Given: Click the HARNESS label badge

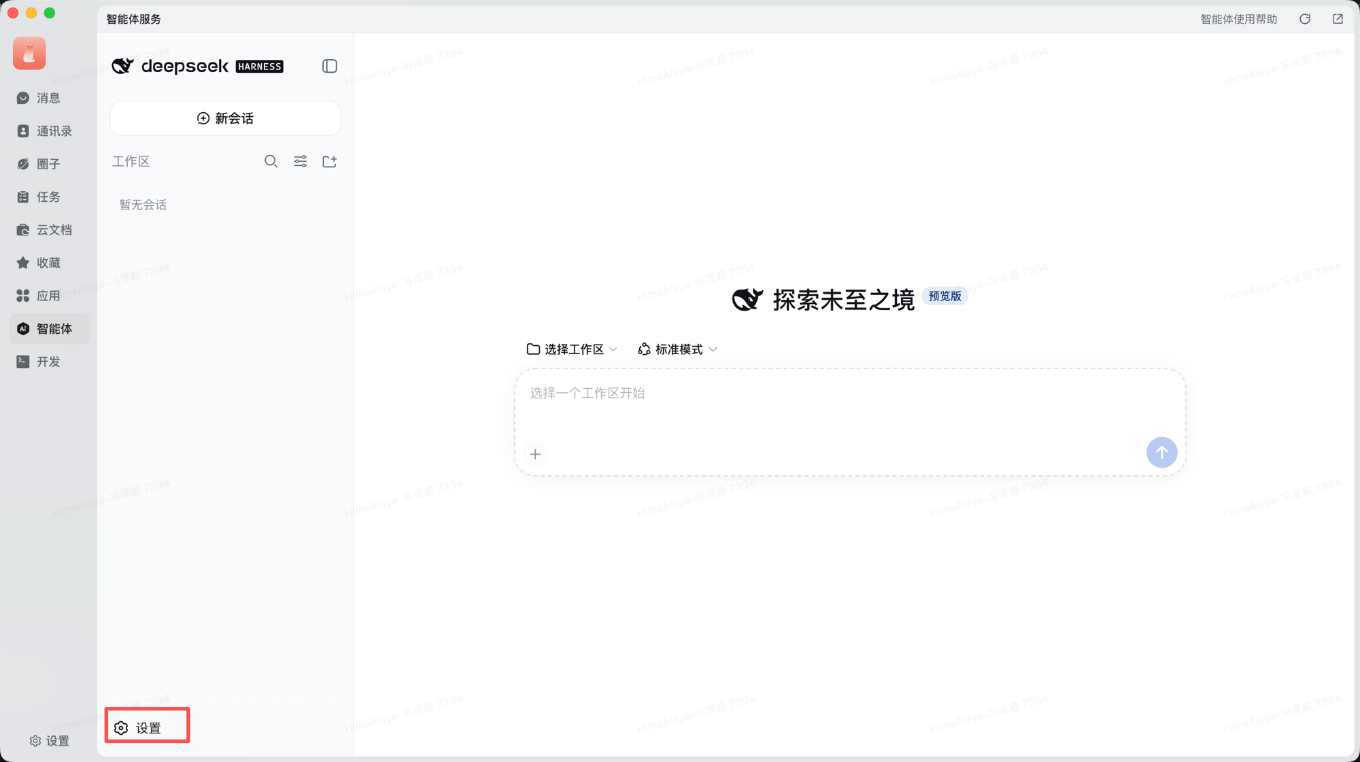Looking at the screenshot, I should [x=259, y=67].
